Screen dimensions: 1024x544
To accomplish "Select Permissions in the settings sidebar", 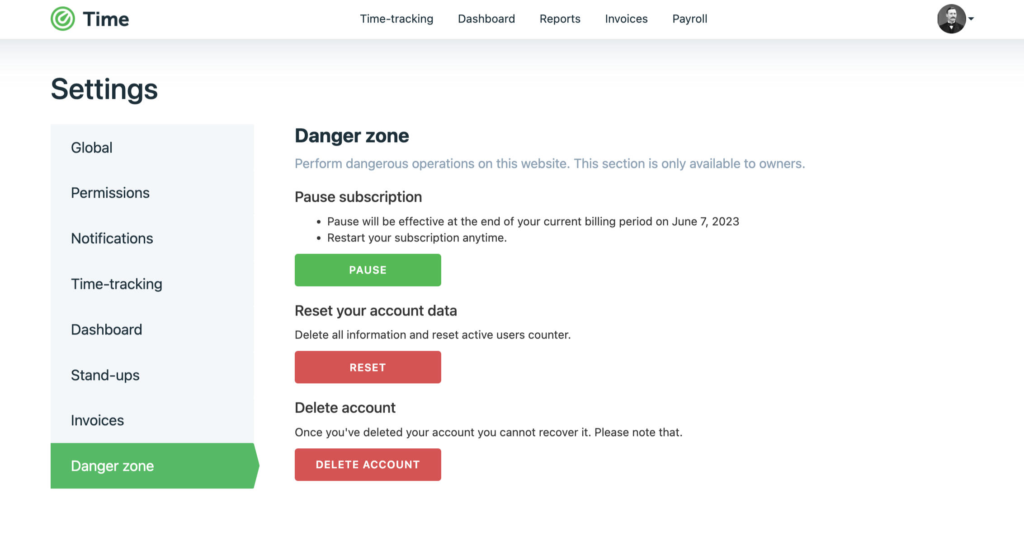I will [110, 193].
